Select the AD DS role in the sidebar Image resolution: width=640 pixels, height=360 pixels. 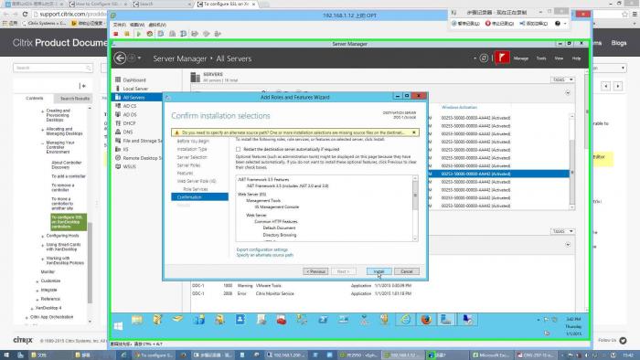(x=130, y=114)
